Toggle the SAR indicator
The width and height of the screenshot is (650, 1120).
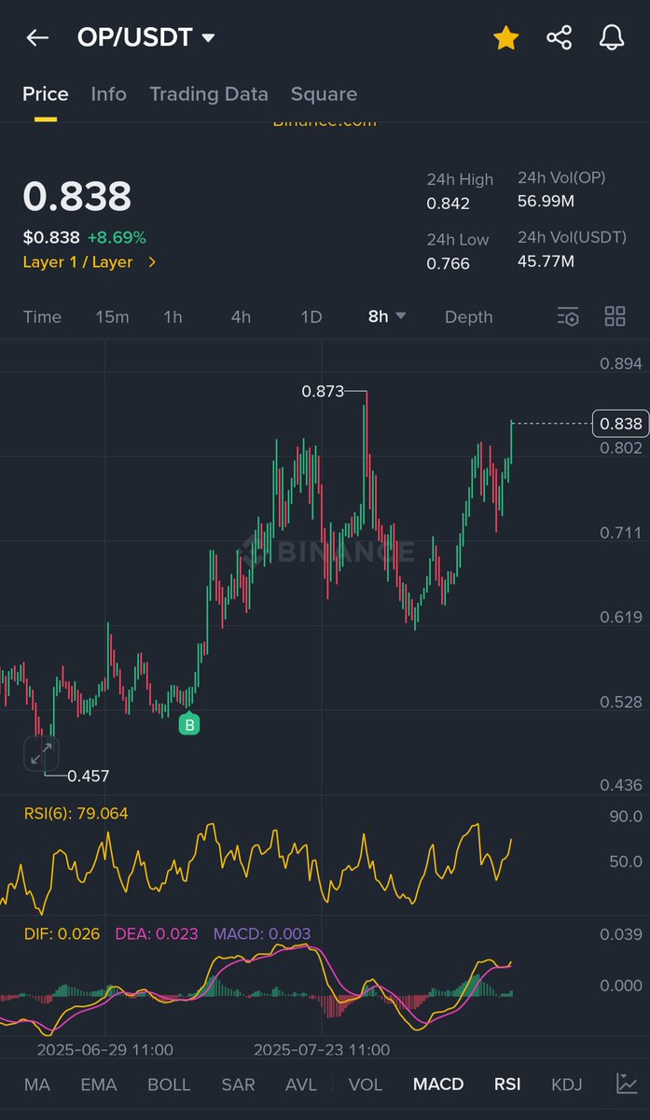click(x=237, y=1085)
